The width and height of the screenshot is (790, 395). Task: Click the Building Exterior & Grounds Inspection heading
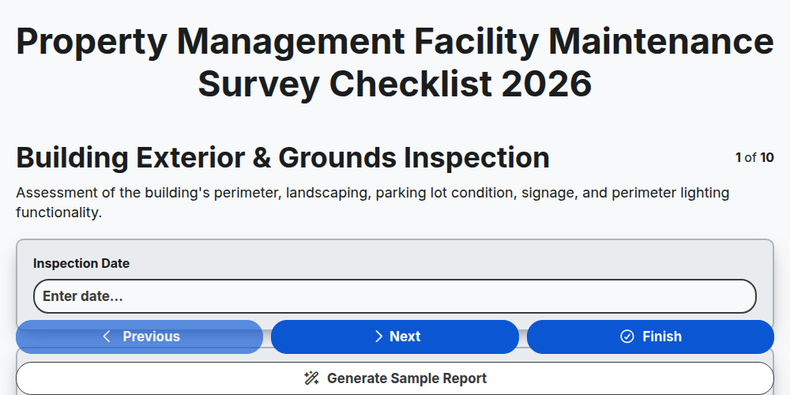(x=283, y=158)
